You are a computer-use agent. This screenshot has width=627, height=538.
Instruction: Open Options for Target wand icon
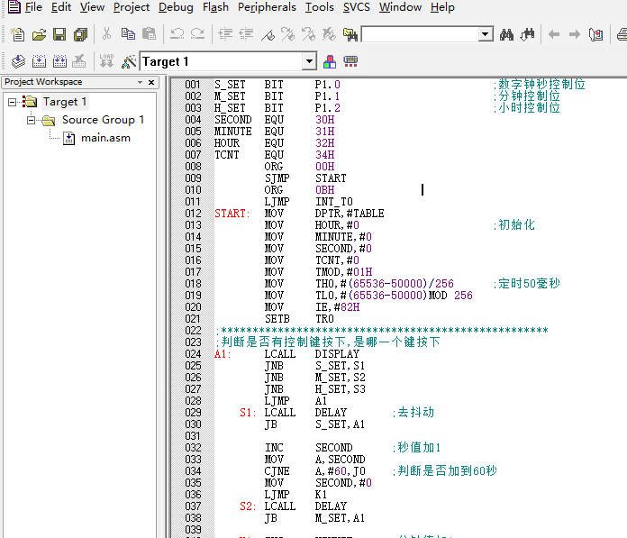pyautogui.click(x=128, y=61)
